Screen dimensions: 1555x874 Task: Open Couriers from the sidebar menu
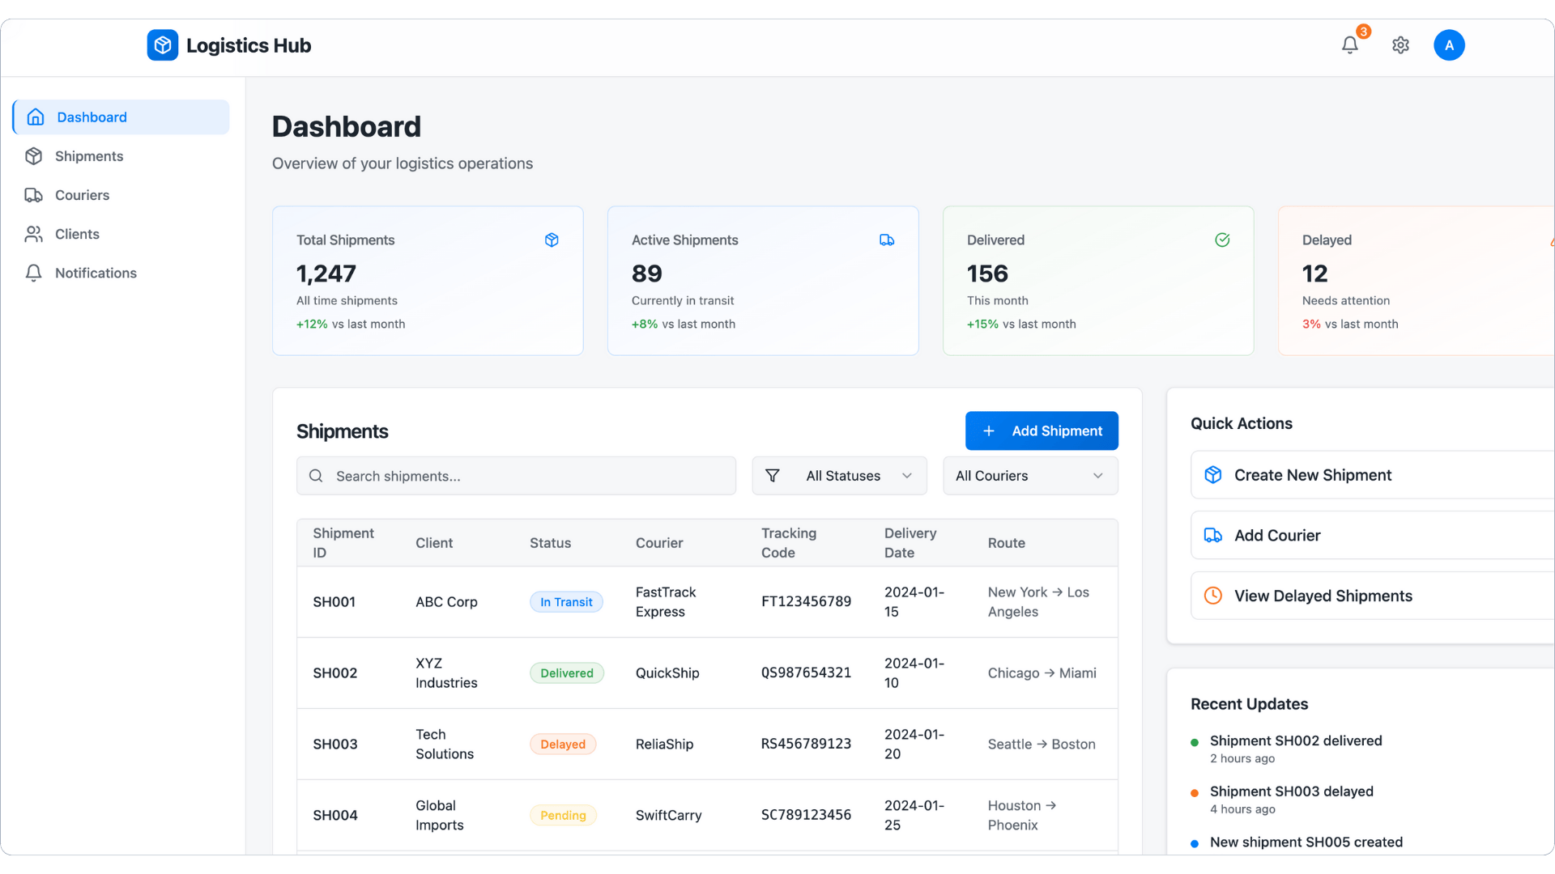[82, 195]
